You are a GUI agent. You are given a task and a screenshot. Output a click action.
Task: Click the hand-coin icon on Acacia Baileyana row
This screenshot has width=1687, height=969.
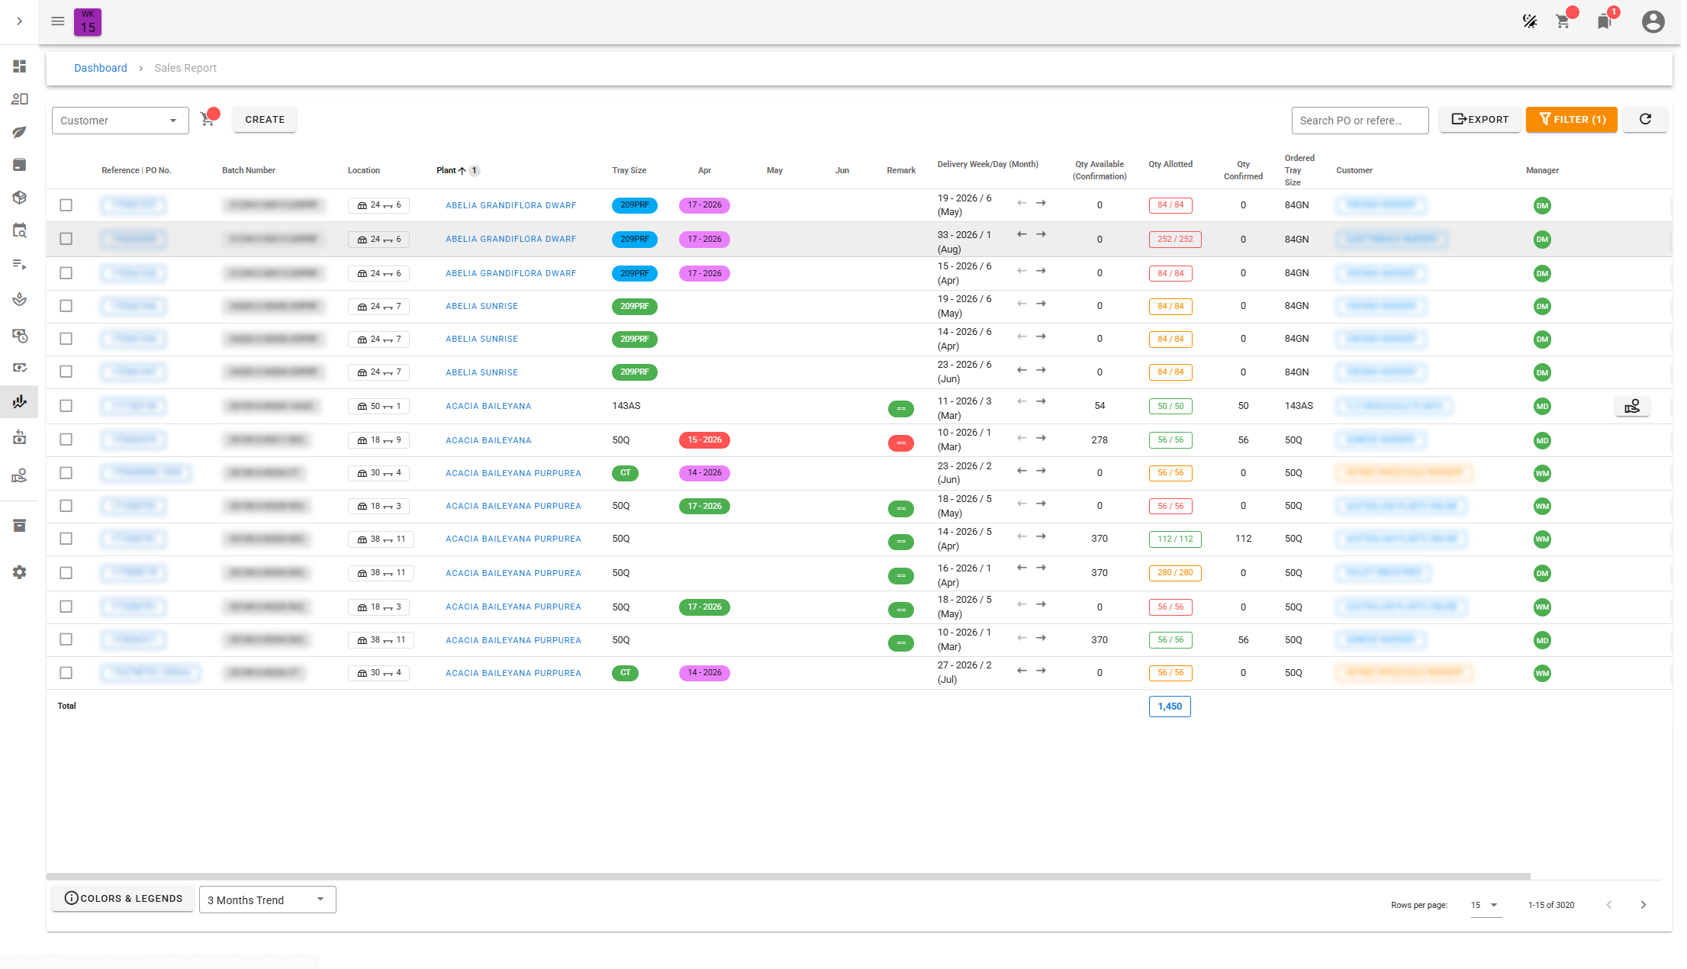[1632, 406]
